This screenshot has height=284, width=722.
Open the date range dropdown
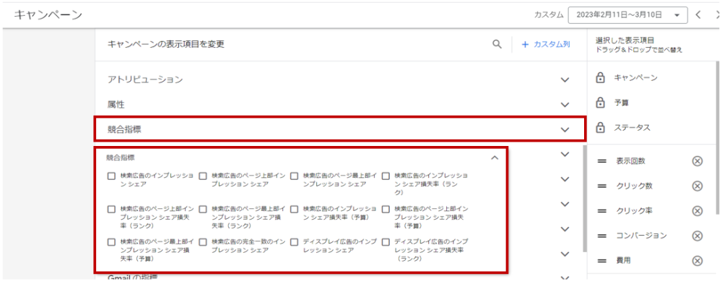(x=628, y=15)
